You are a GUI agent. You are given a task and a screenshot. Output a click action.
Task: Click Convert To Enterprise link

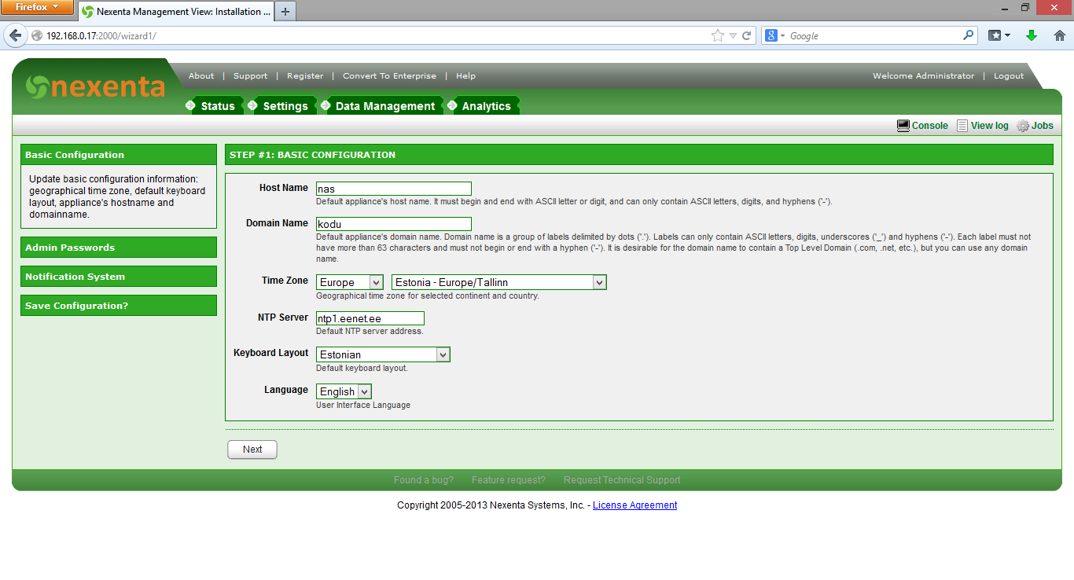tap(389, 76)
